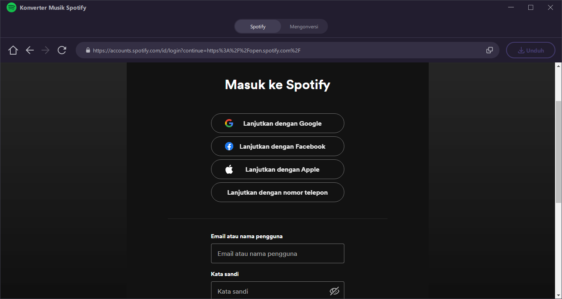Click the Apple logo icon
The image size is (562, 299).
pos(229,169)
